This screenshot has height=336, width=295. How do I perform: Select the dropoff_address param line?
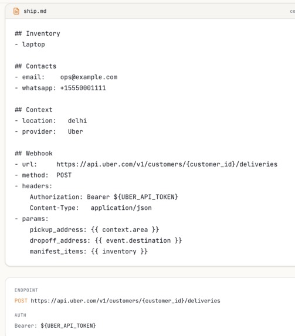coord(106,240)
